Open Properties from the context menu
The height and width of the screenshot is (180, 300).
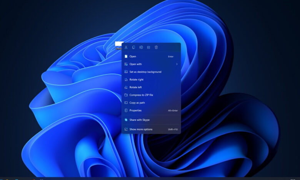[151, 110]
